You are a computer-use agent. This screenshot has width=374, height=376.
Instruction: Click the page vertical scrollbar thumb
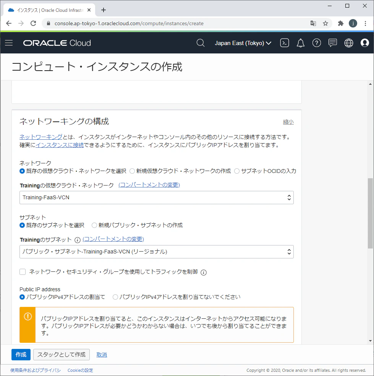click(x=370, y=213)
